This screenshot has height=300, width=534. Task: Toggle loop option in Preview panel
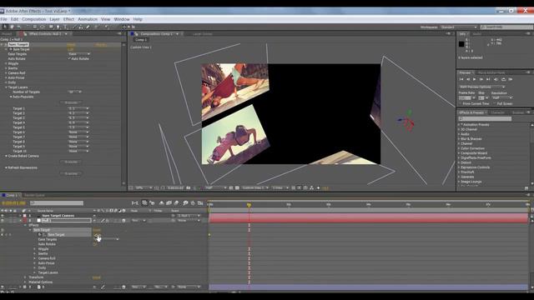tap(503, 79)
